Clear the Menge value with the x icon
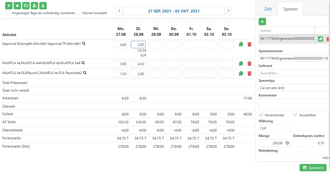The image size is (330, 173). click(x=287, y=143)
